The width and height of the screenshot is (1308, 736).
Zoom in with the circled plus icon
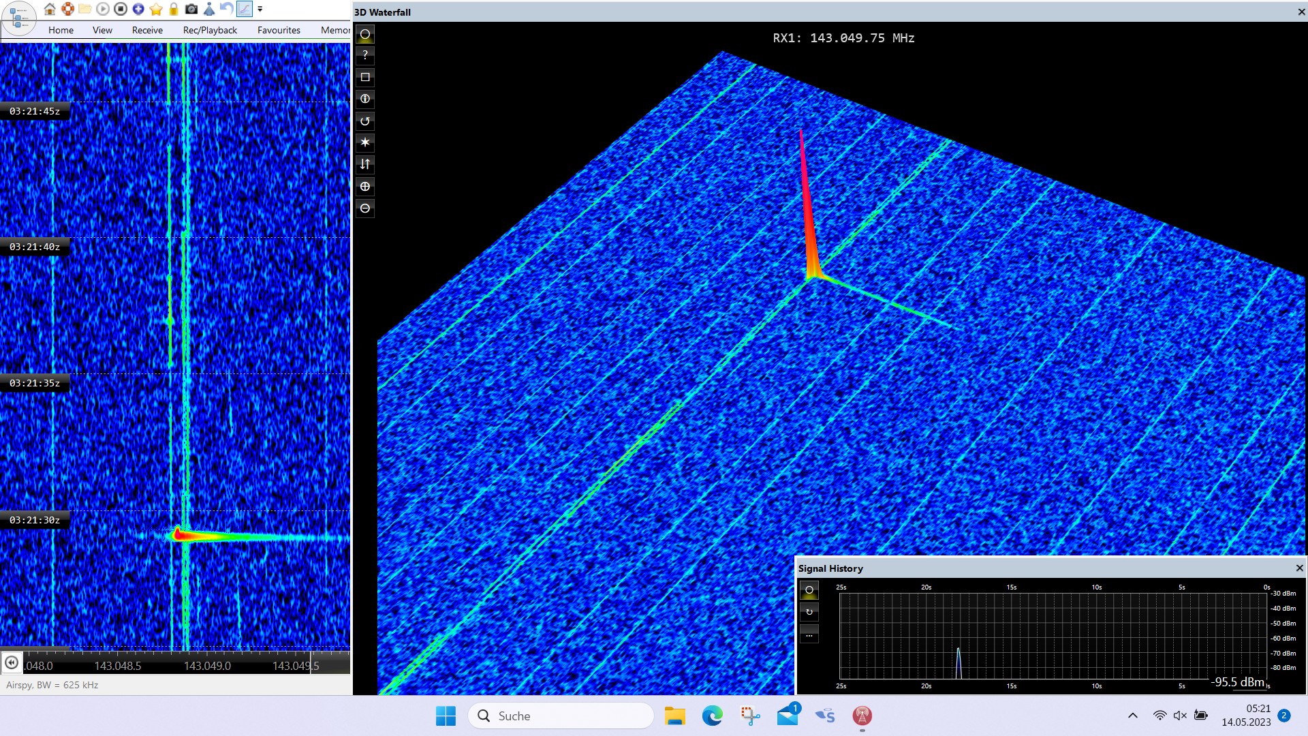[365, 186]
